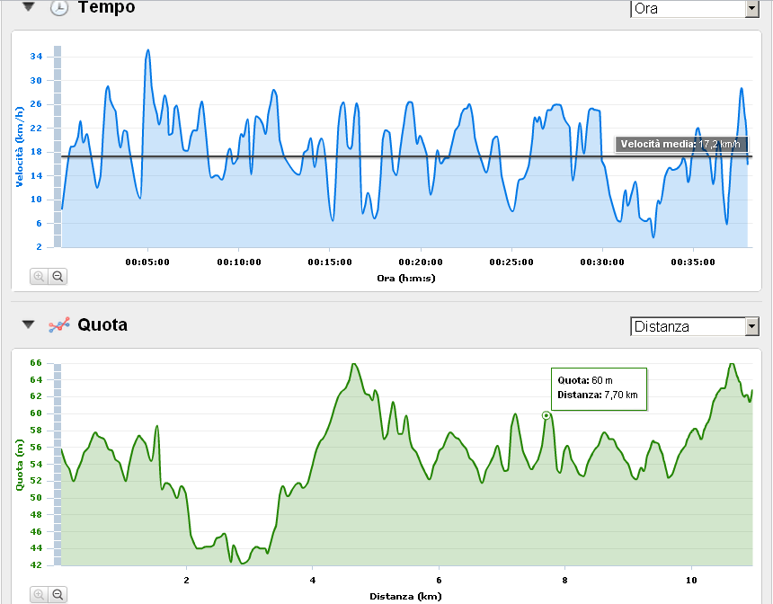Screen dimensions: 773x604
Task: Click the Quota 60 m tooltip box
Action: [598, 388]
